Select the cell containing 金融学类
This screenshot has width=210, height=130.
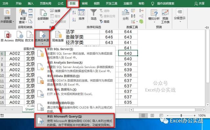point(83,37)
